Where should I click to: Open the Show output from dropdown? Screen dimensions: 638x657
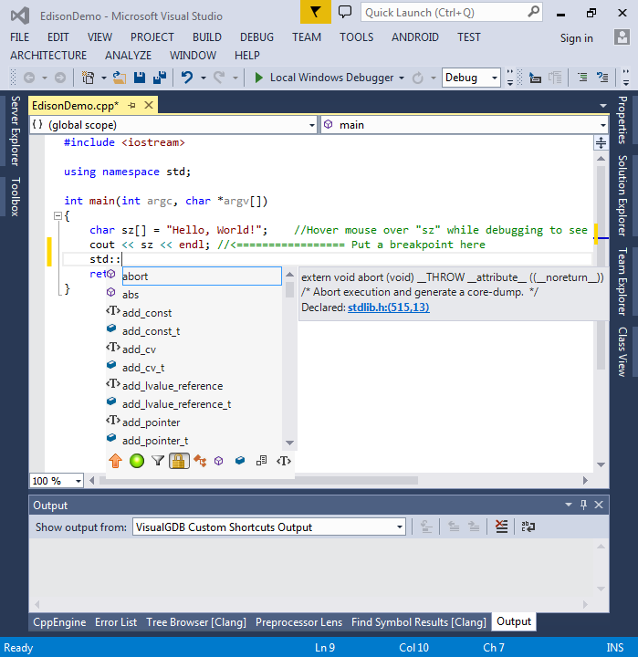pos(269,527)
